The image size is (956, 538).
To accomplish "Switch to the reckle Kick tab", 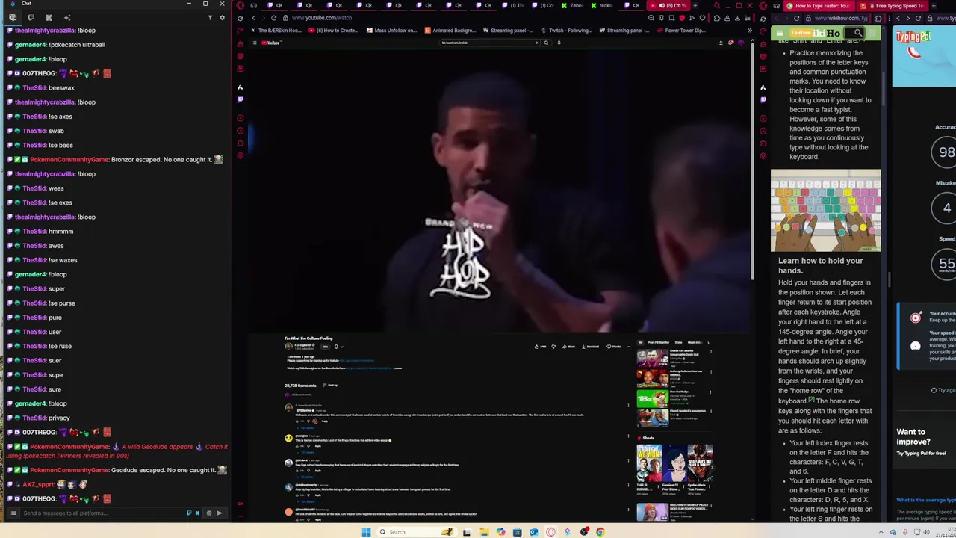I will 603,5.
